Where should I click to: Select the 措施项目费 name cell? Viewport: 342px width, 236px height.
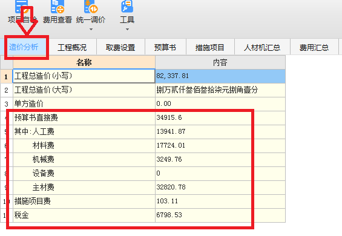coord(84,202)
